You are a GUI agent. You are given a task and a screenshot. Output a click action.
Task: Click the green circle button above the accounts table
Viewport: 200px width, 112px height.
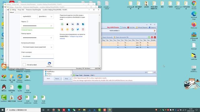pos(149,37)
